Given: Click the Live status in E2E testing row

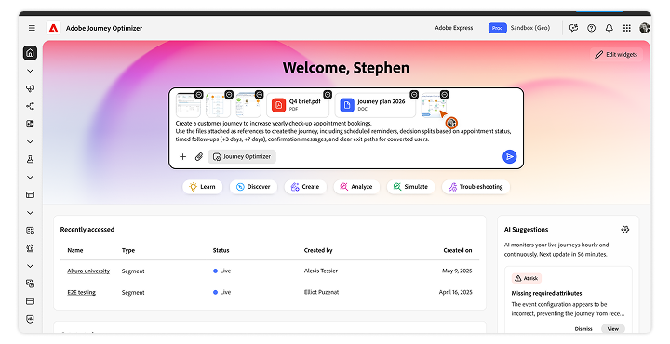Looking at the screenshot, I should pos(221,292).
